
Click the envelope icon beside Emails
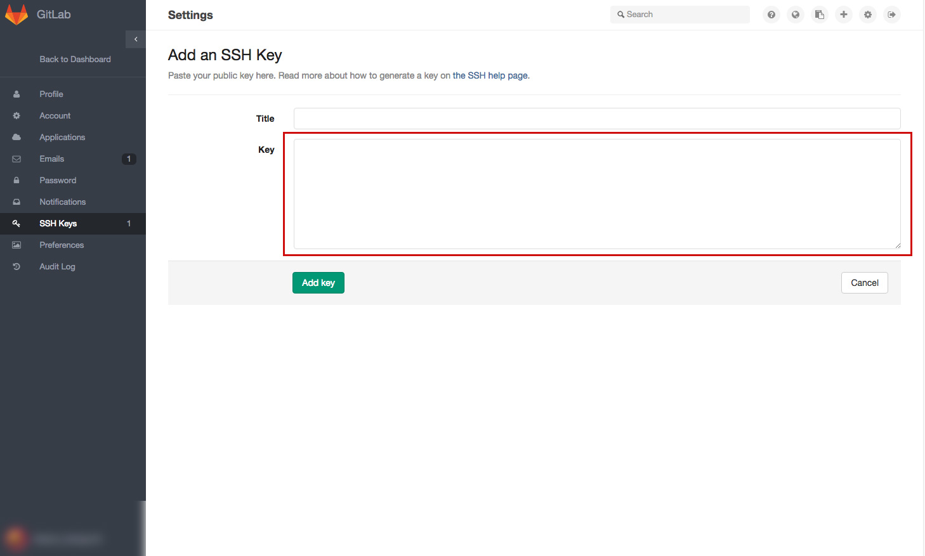[16, 158]
